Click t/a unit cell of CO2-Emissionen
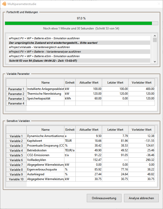This screenshot has width=163, height=209. click(70, 155)
